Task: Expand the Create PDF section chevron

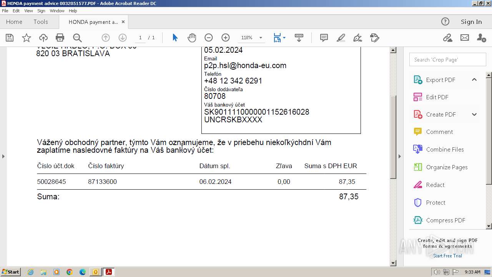Action: [474, 114]
